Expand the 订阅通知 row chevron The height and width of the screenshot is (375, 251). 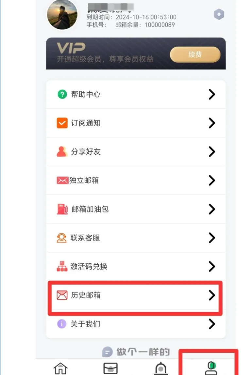point(212,123)
